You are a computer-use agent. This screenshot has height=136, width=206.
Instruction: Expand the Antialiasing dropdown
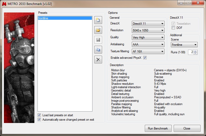[148, 44]
